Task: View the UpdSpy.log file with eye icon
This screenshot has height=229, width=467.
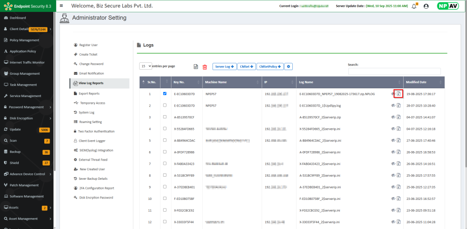Action: pos(393,105)
